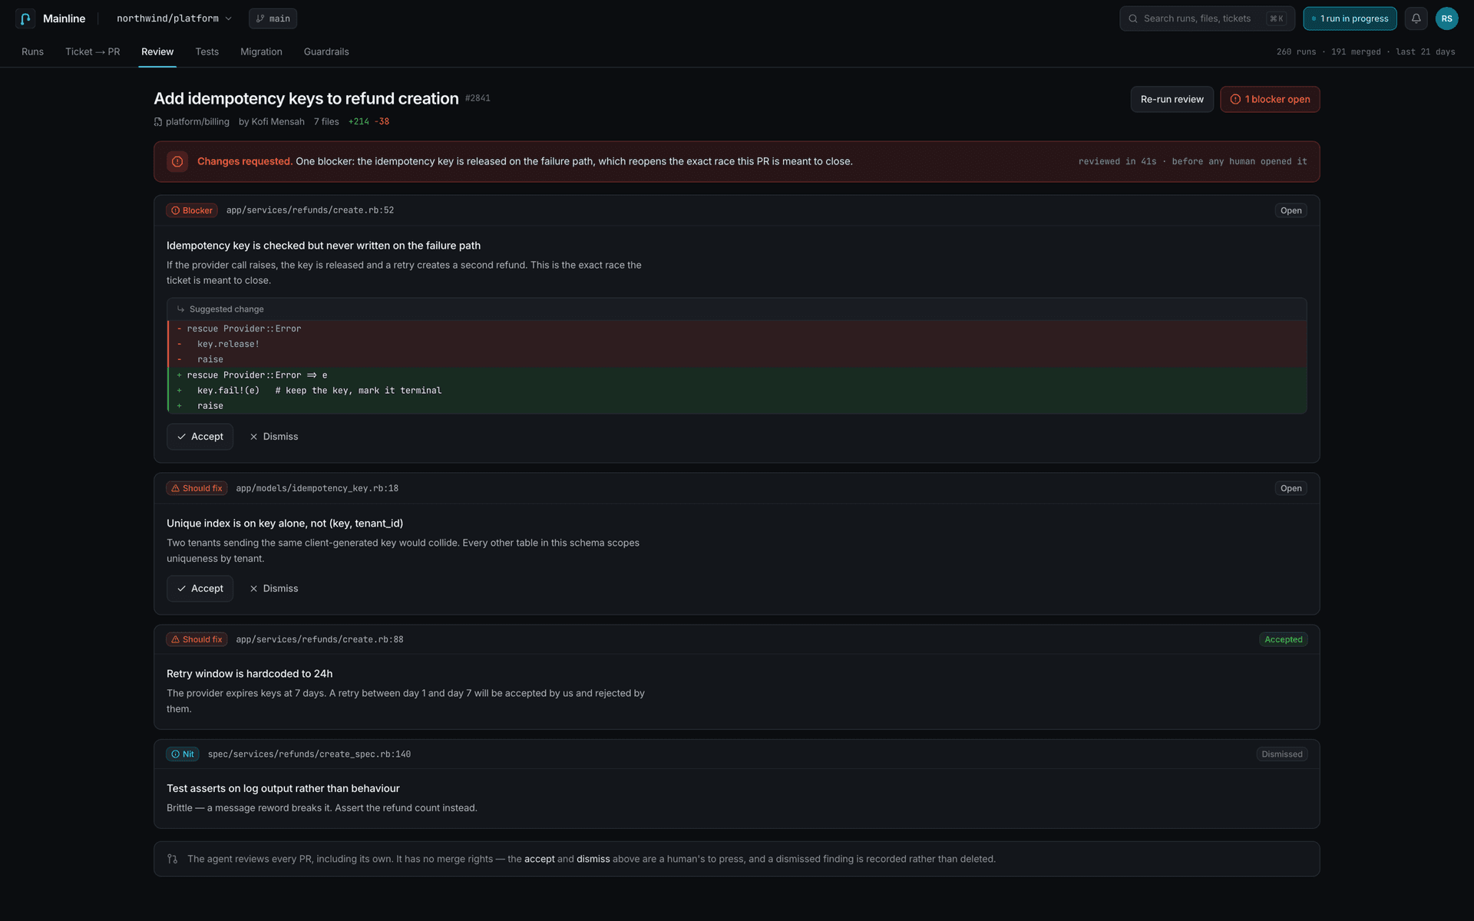Click the +214 additions count
Viewport: 1474px width, 921px height.
(359, 121)
